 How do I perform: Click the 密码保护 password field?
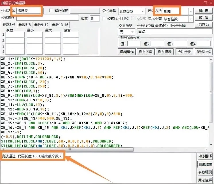point(85,11)
